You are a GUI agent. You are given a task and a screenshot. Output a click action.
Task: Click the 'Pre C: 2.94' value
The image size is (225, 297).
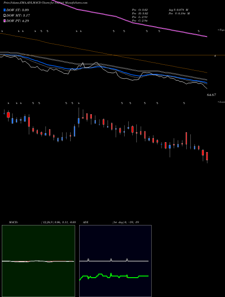140,21
